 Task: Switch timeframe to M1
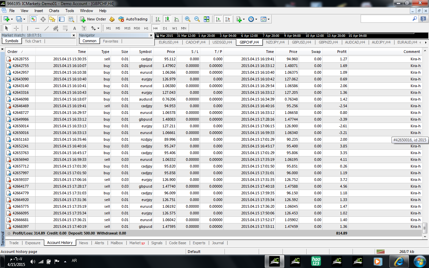click(109, 28)
